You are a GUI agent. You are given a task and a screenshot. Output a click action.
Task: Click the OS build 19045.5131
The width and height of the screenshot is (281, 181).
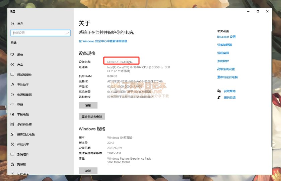(x=114, y=153)
